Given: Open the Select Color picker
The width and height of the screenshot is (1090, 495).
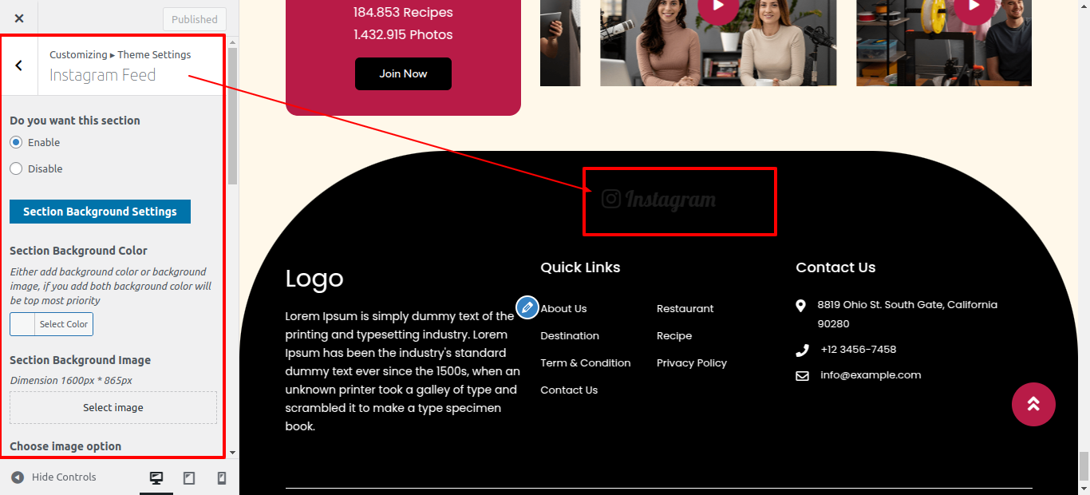Looking at the screenshot, I should tap(51, 324).
